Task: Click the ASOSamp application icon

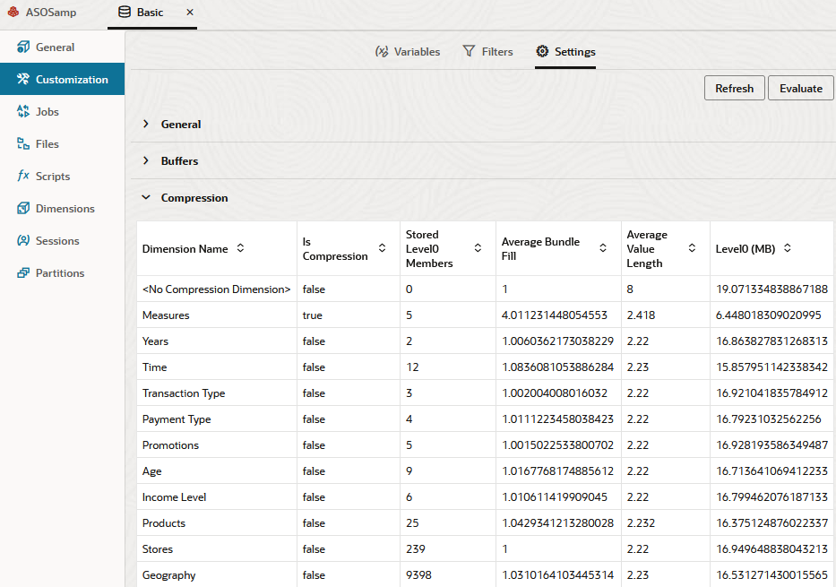Action: tap(13, 12)
